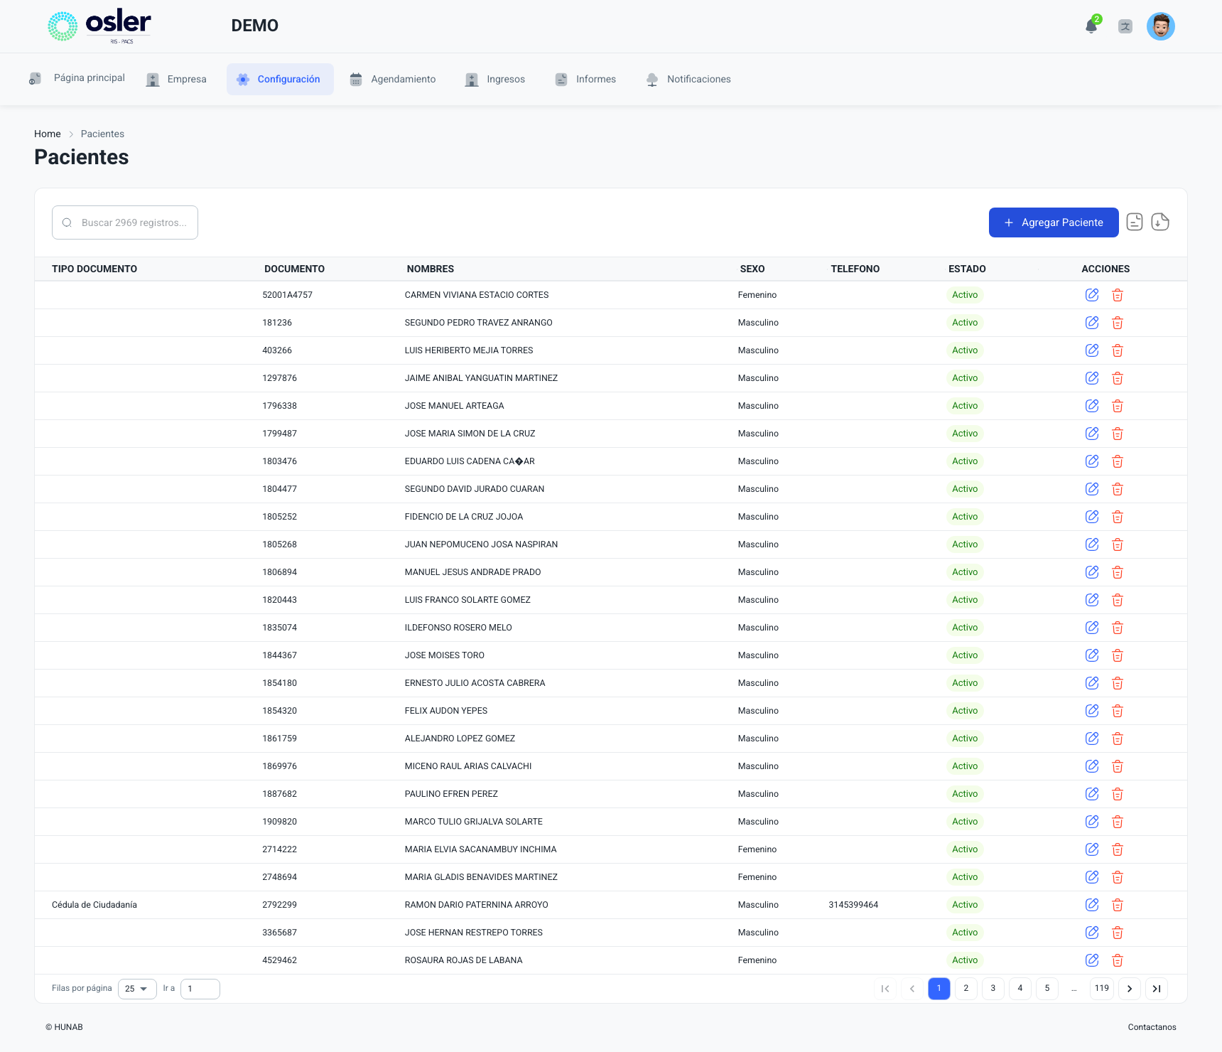Open the Contactanos link

click(x=1152, y=1027)
